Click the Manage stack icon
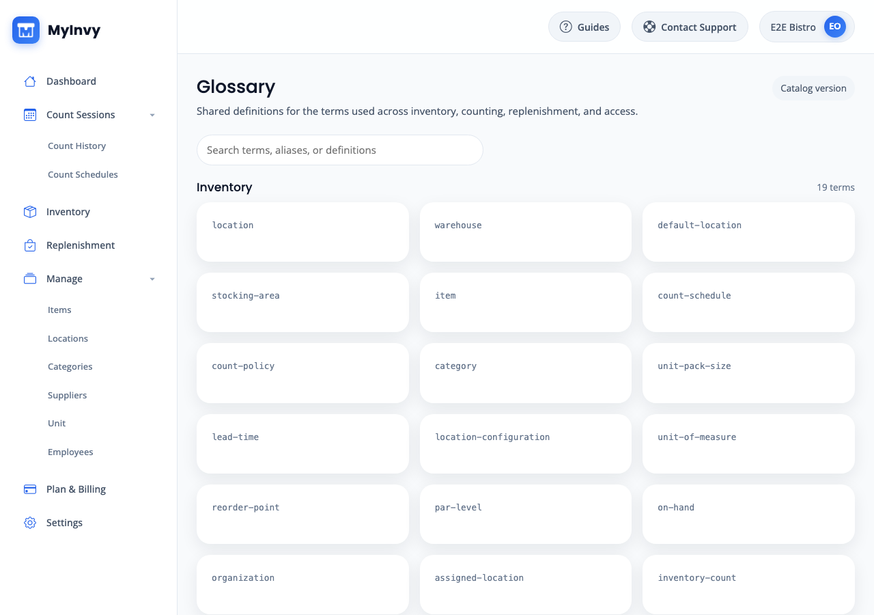This screenshot has height=615, width=874. (x=30, y=279)
